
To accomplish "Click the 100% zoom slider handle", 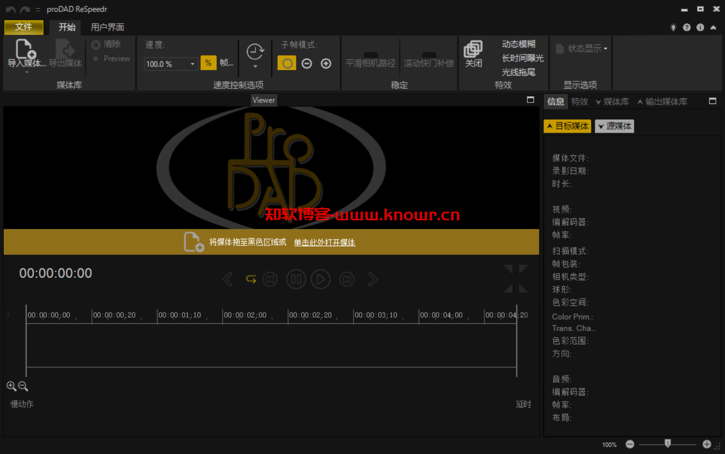I will [x=668, y=443].
